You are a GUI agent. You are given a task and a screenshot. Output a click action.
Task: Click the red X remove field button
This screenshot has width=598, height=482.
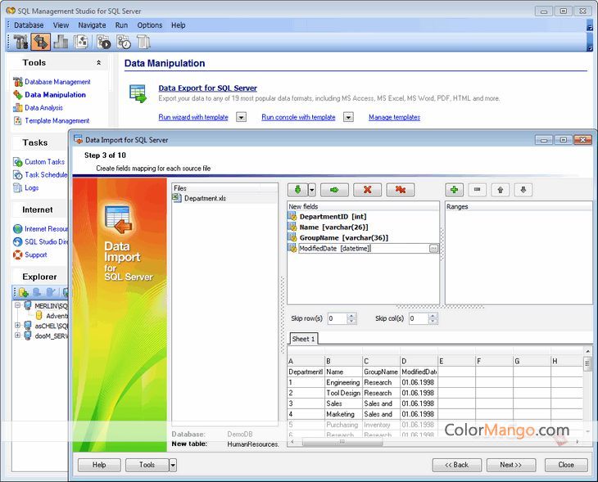[367, 190]
